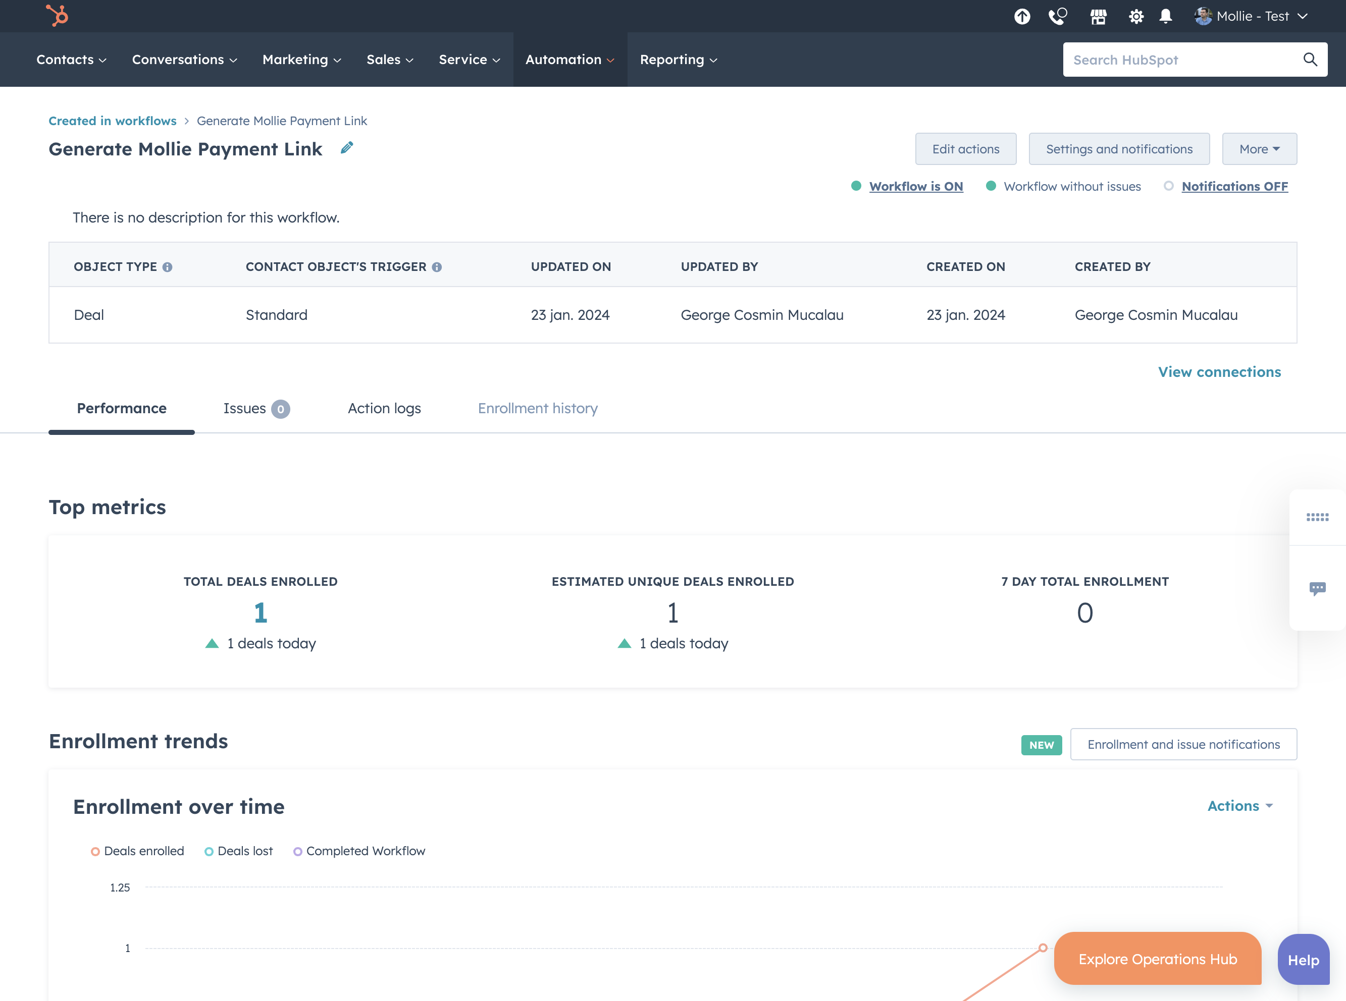Open the Sales navigation menu

390,60
